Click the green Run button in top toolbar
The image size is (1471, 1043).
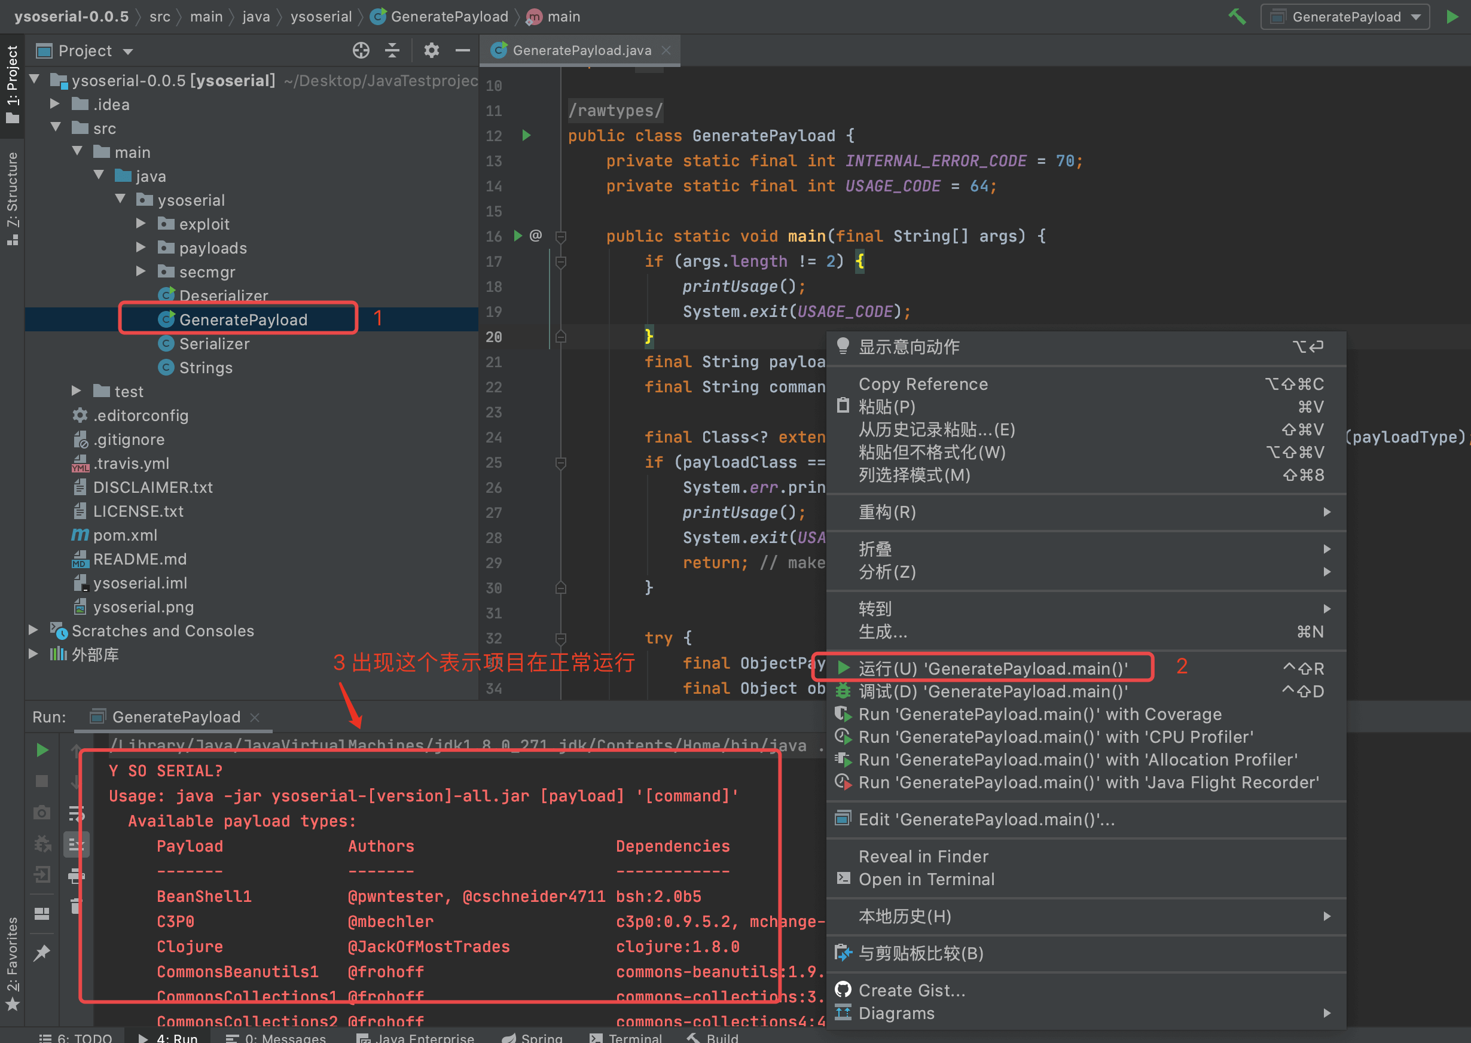(x=1452, y=17)
